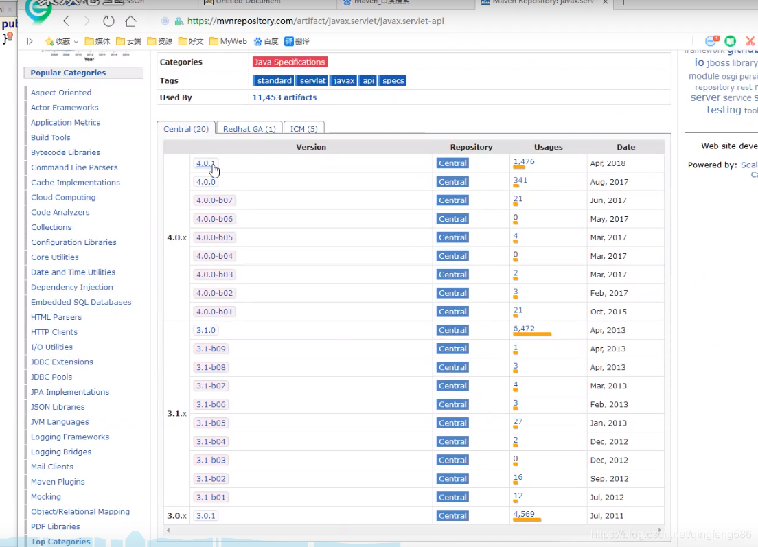The height and width of the screenshot is (547, 758).
Task: Open version 4.0.0-b07
Action: pos(214,200)
